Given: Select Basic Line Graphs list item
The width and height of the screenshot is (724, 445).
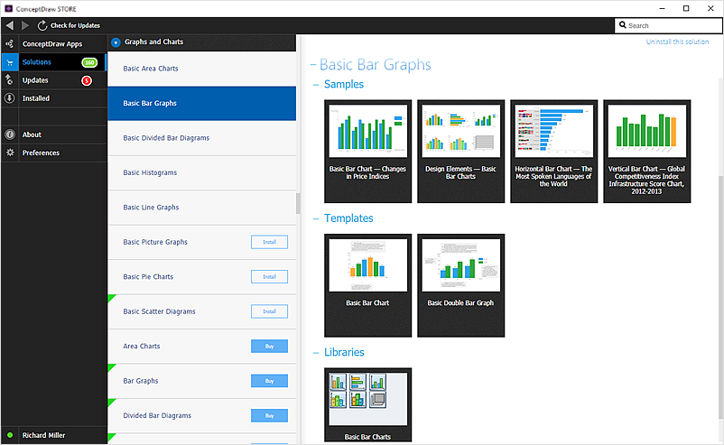Looking at the screenshot, I should 202,208.
